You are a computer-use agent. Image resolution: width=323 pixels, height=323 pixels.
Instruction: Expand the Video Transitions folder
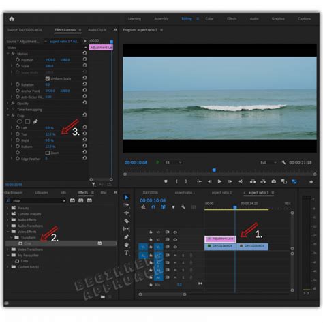point(7,249)
